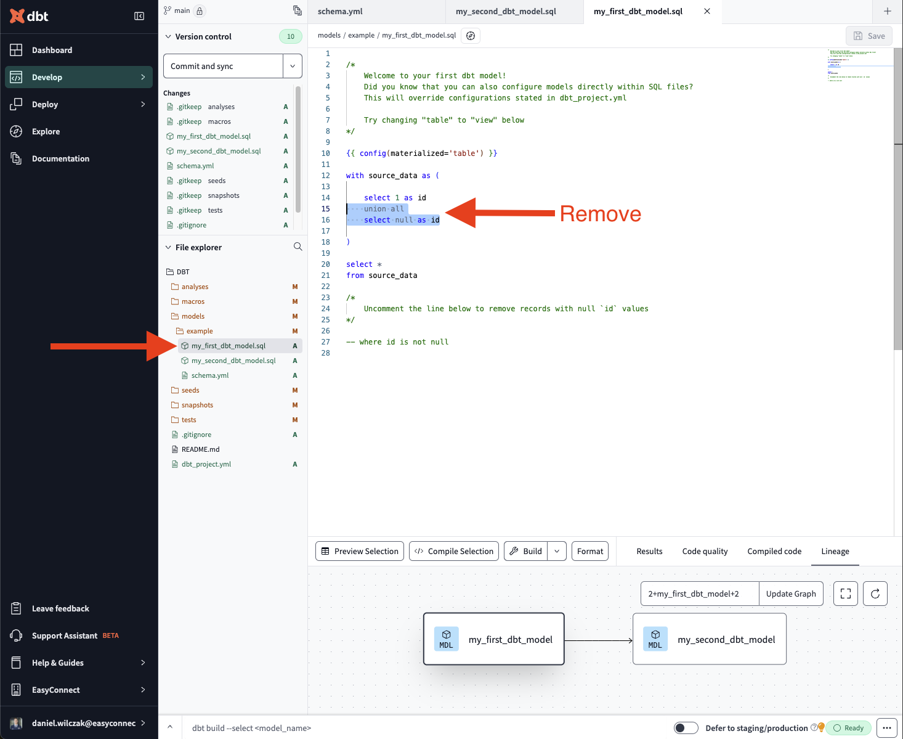Click the Format button
This screenshot has width=903, height=739.
pyautogui.click(x=590, y=551)
